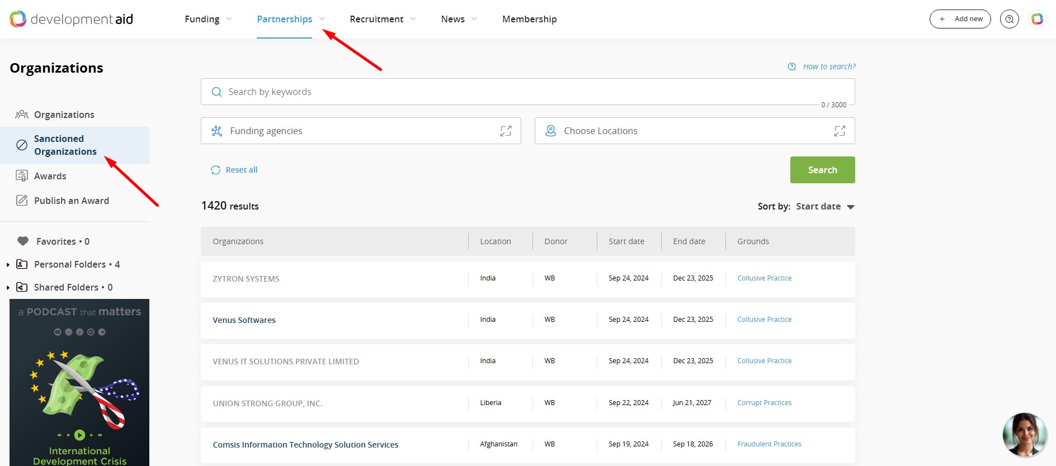Expand the Personal Folders tree
Screen dimensions: 1056x466
pyautogui.click(x=8, y=265)
